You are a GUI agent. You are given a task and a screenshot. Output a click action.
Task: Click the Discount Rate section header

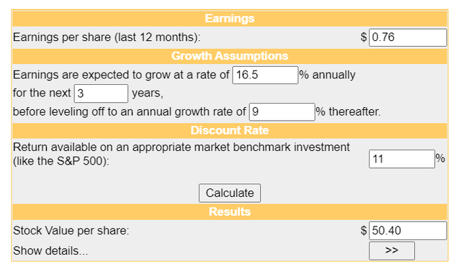[x=230, y=131]
